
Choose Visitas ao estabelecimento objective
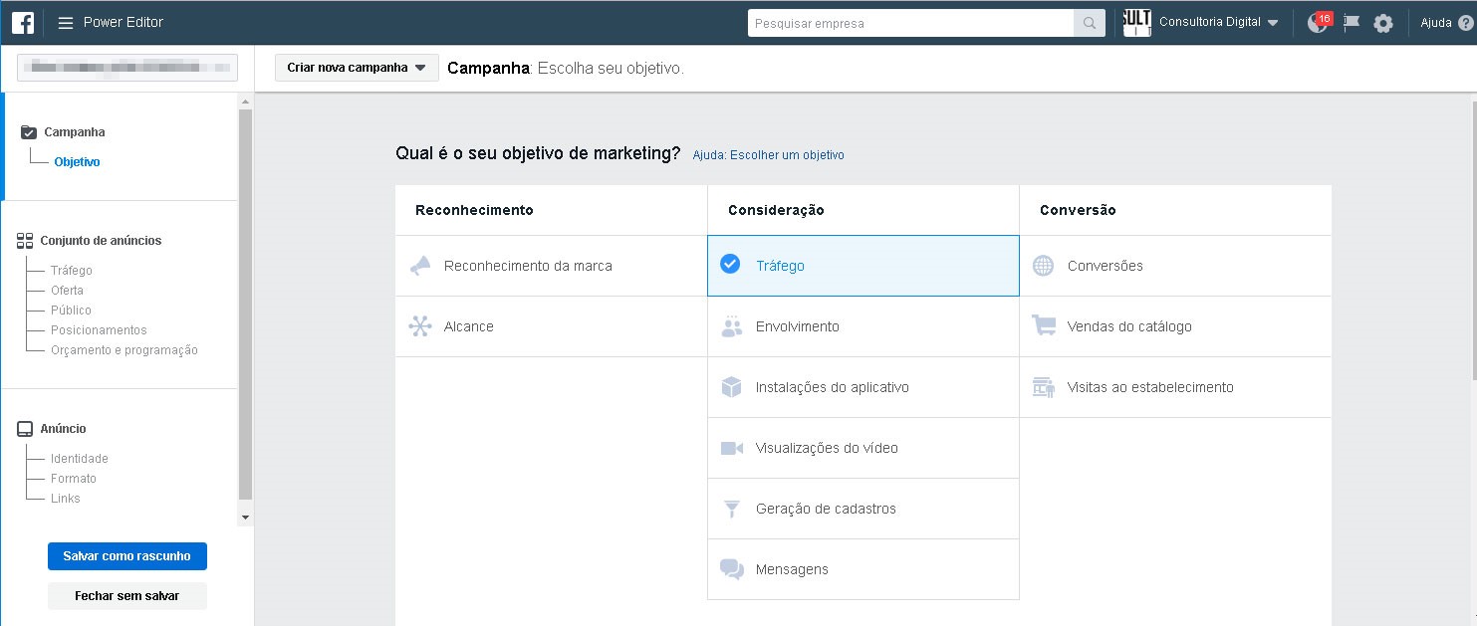[1175, 387]
